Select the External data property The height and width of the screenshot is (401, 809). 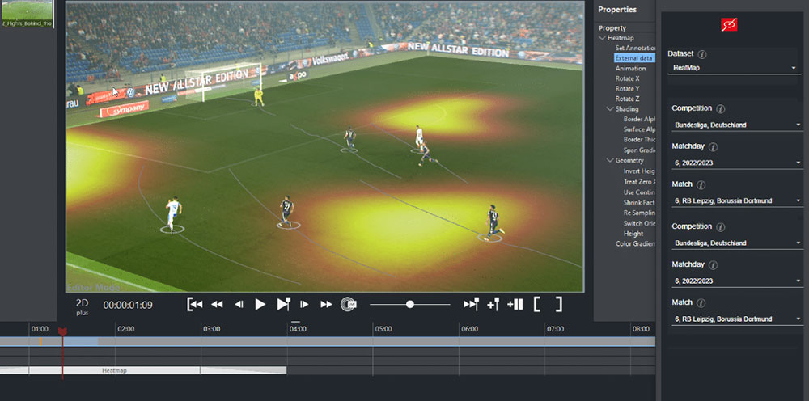tap(634, 58)
